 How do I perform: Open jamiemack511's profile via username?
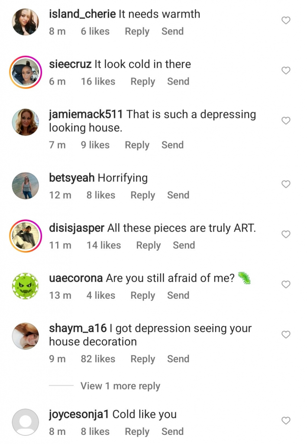(86, 114)
